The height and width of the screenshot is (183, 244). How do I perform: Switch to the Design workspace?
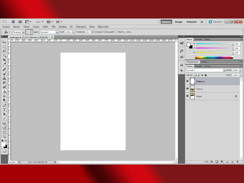179,22
